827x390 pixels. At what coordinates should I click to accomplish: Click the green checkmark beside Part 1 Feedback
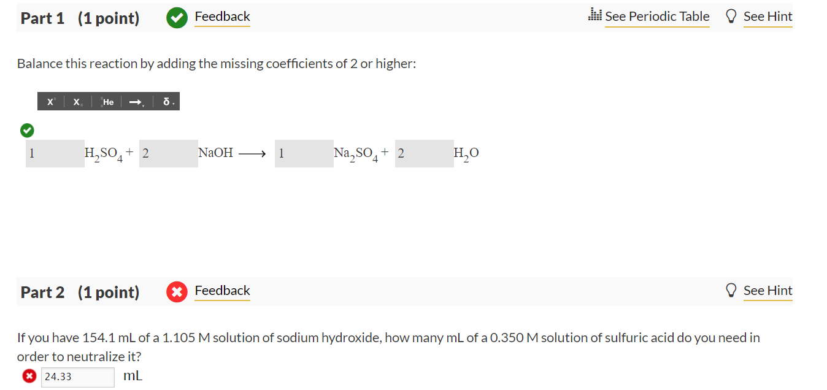[x=177, y=18]
